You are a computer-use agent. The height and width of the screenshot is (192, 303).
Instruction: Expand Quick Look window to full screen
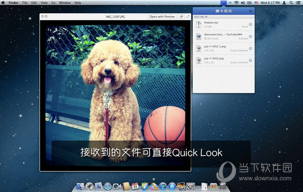pos(188,16)
